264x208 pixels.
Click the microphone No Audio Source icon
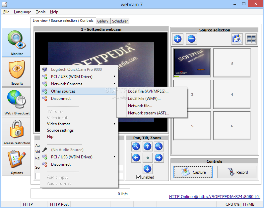[x=45, y=149]
